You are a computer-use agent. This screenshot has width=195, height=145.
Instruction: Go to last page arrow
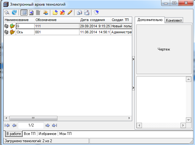click(x=54, y=125)
